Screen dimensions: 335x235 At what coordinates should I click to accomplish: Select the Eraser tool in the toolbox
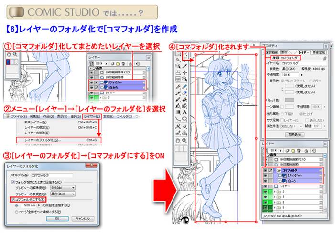184,93
